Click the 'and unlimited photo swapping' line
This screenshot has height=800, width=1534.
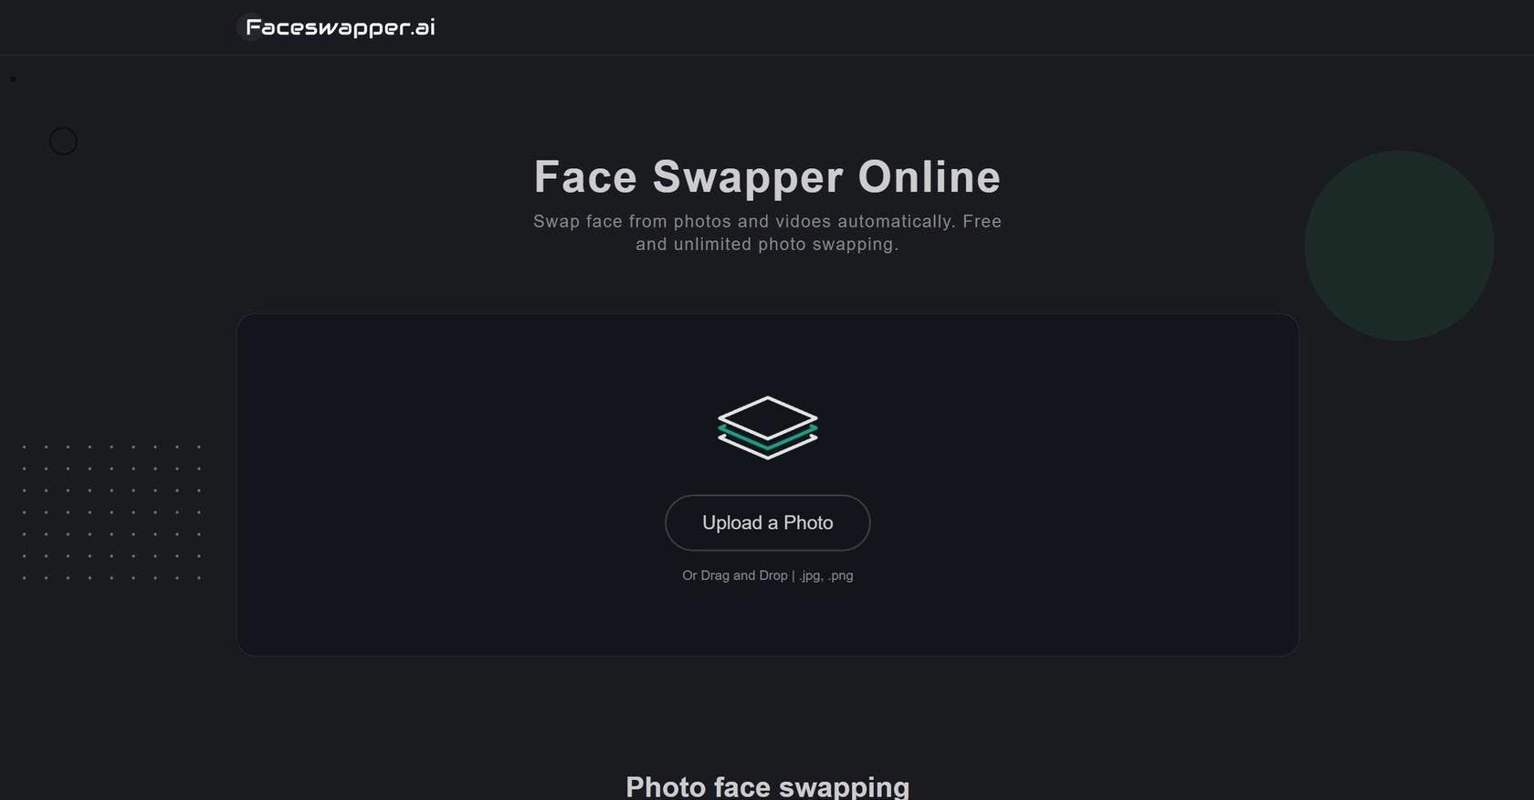(767, 244)
